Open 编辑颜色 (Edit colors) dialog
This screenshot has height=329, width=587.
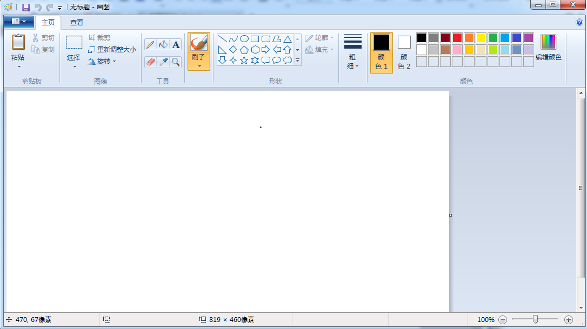pos(549,47)
